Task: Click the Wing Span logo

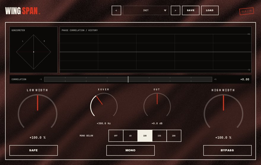Action: coord(23,11)
